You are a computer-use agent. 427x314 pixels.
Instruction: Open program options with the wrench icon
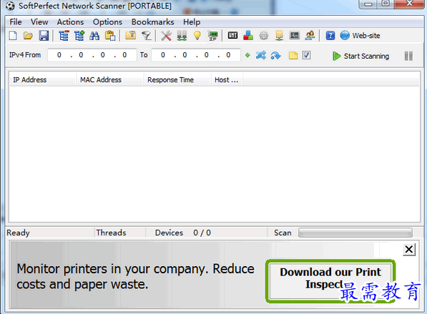166,36
